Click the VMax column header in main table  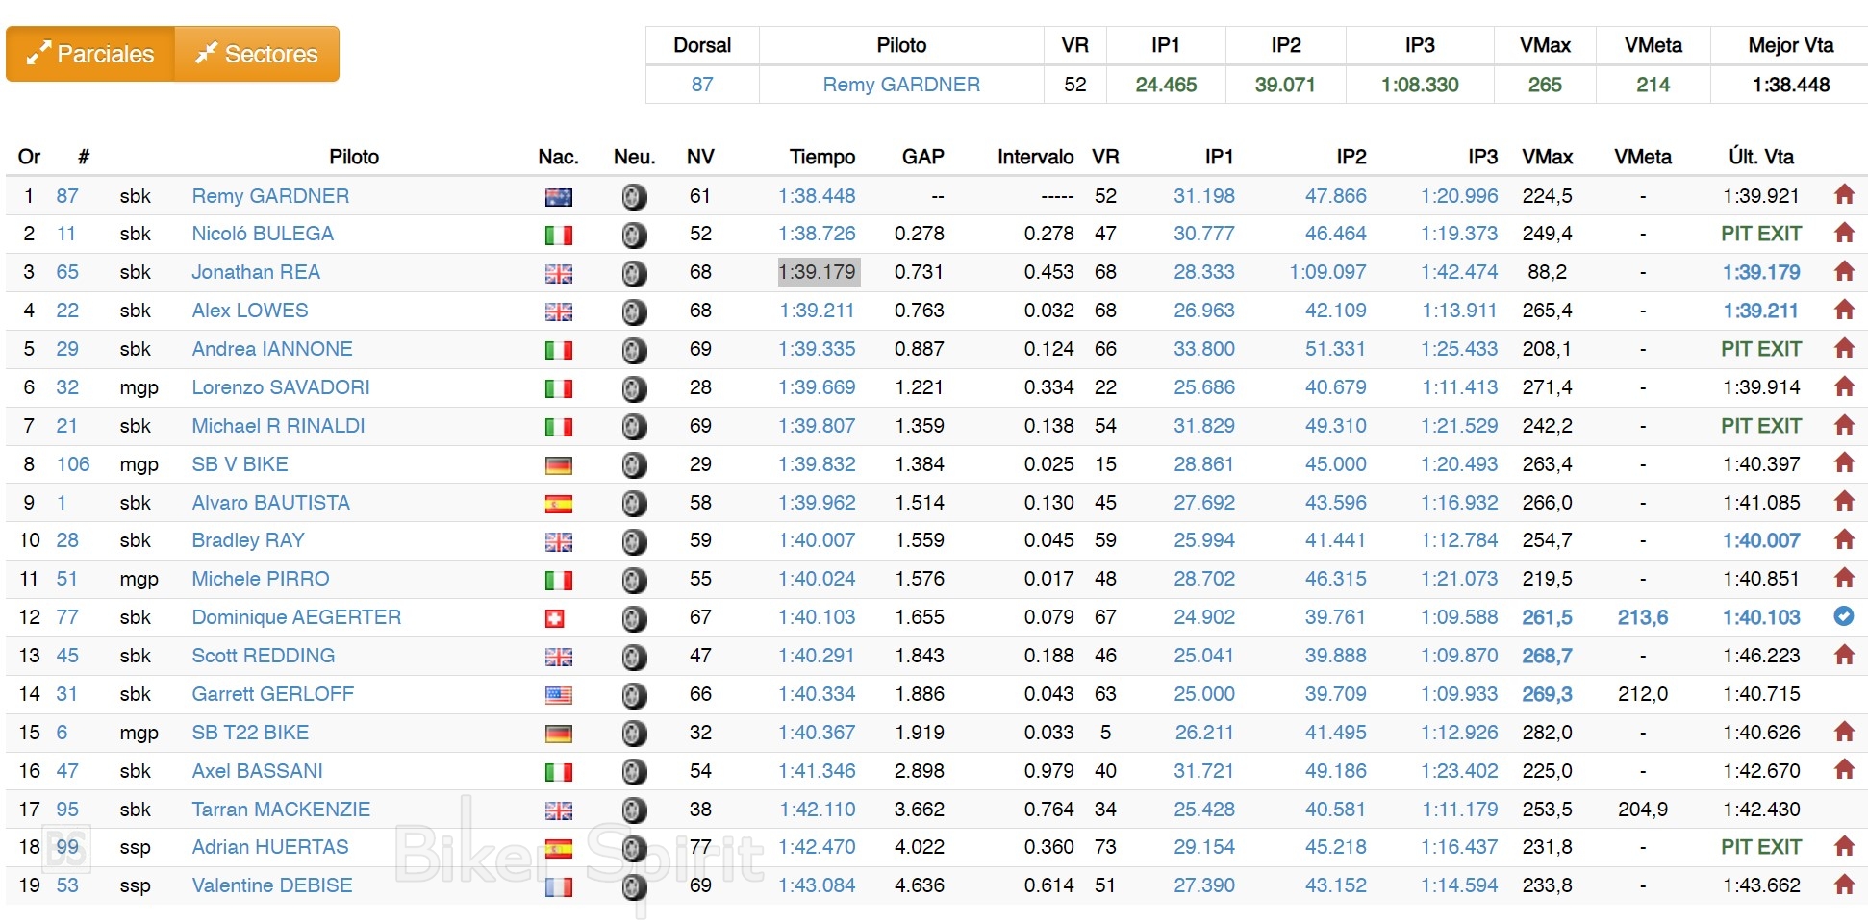point(1547,157)
